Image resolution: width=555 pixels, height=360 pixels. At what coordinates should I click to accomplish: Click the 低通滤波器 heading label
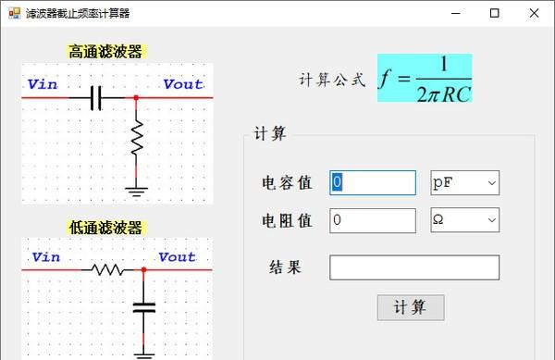click(x=105, y=228)
